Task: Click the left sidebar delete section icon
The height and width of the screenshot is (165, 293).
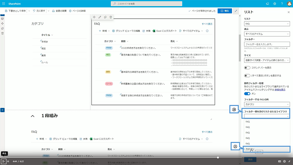Action: coord(2,33)
